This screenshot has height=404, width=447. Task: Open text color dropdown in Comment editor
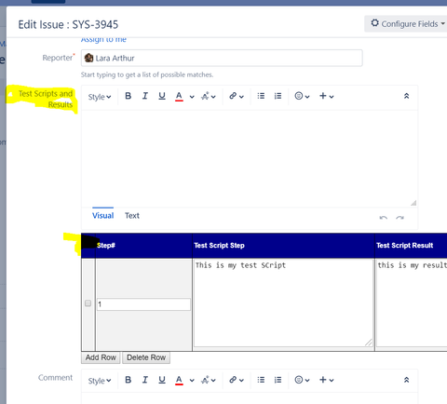(192, 381)
